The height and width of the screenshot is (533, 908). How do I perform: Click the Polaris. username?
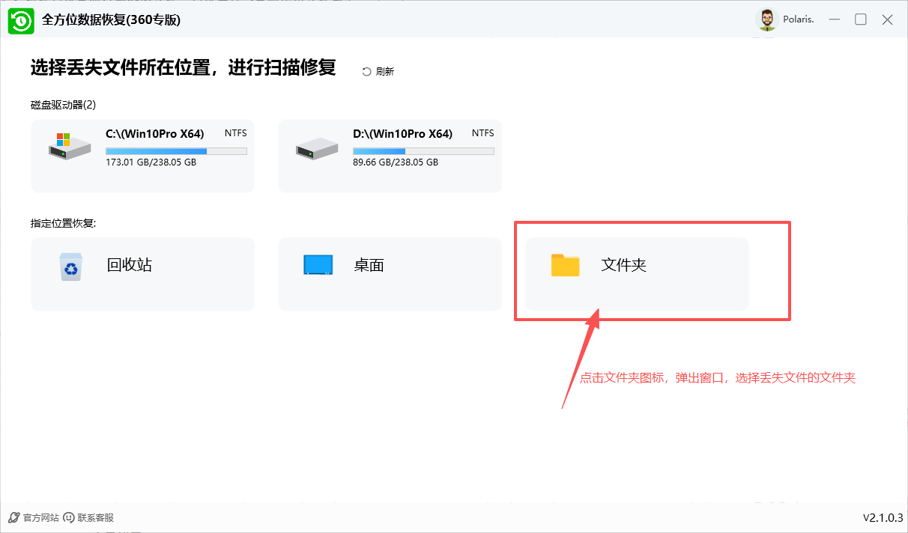point(798,20)
